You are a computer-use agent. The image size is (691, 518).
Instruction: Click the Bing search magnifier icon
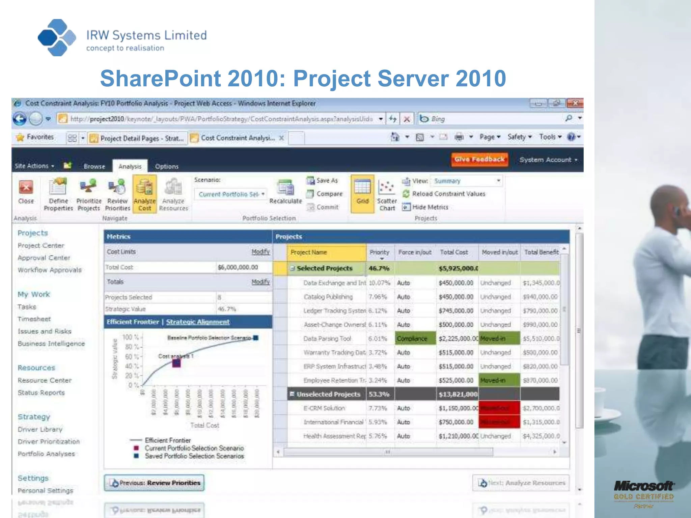pos(569,118)
